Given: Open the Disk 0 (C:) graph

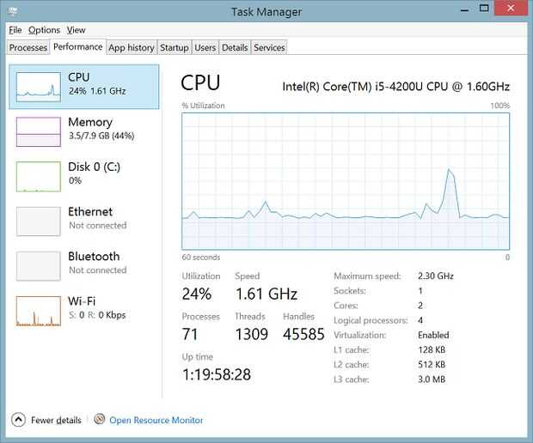Looking at the screenshot, I should coord(39,176).
